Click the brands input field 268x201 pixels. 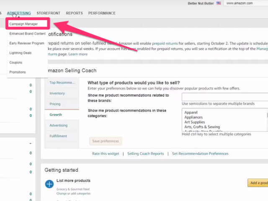tap(224, 97)
